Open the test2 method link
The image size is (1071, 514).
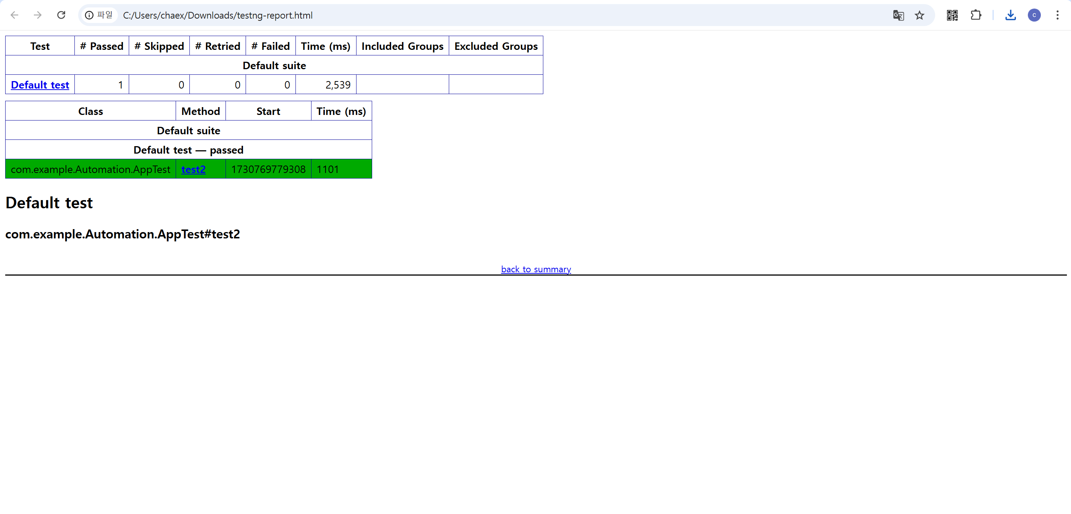coord(194,169)
